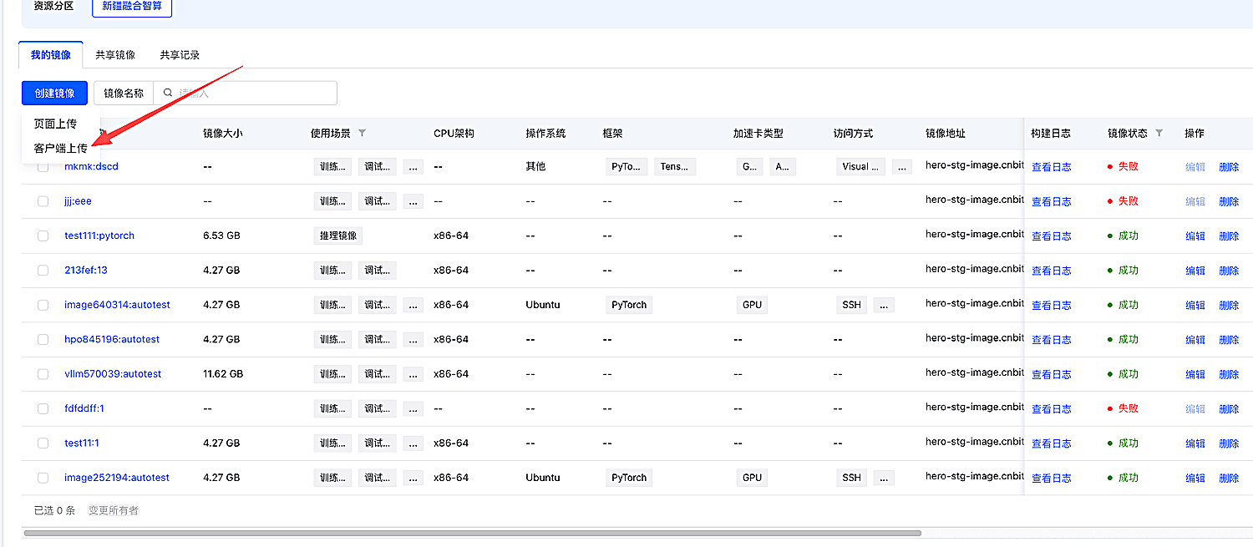Check the test111:pytorch row checkbox

(43, 236)
